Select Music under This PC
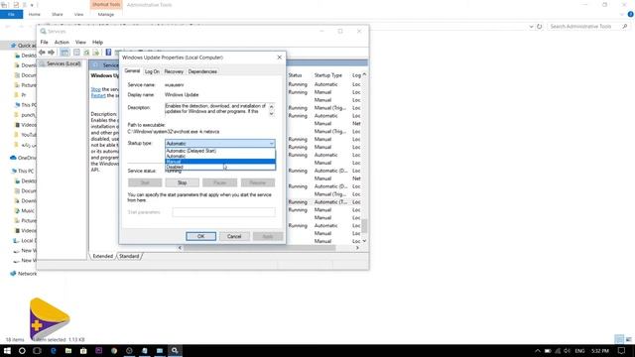The width and height of the screenshot is (635, 357). (24, 211)
